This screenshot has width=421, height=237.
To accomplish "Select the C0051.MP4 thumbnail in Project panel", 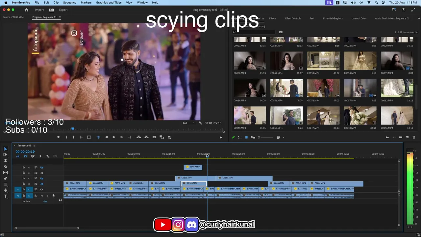I will click(x=286, y=88).
